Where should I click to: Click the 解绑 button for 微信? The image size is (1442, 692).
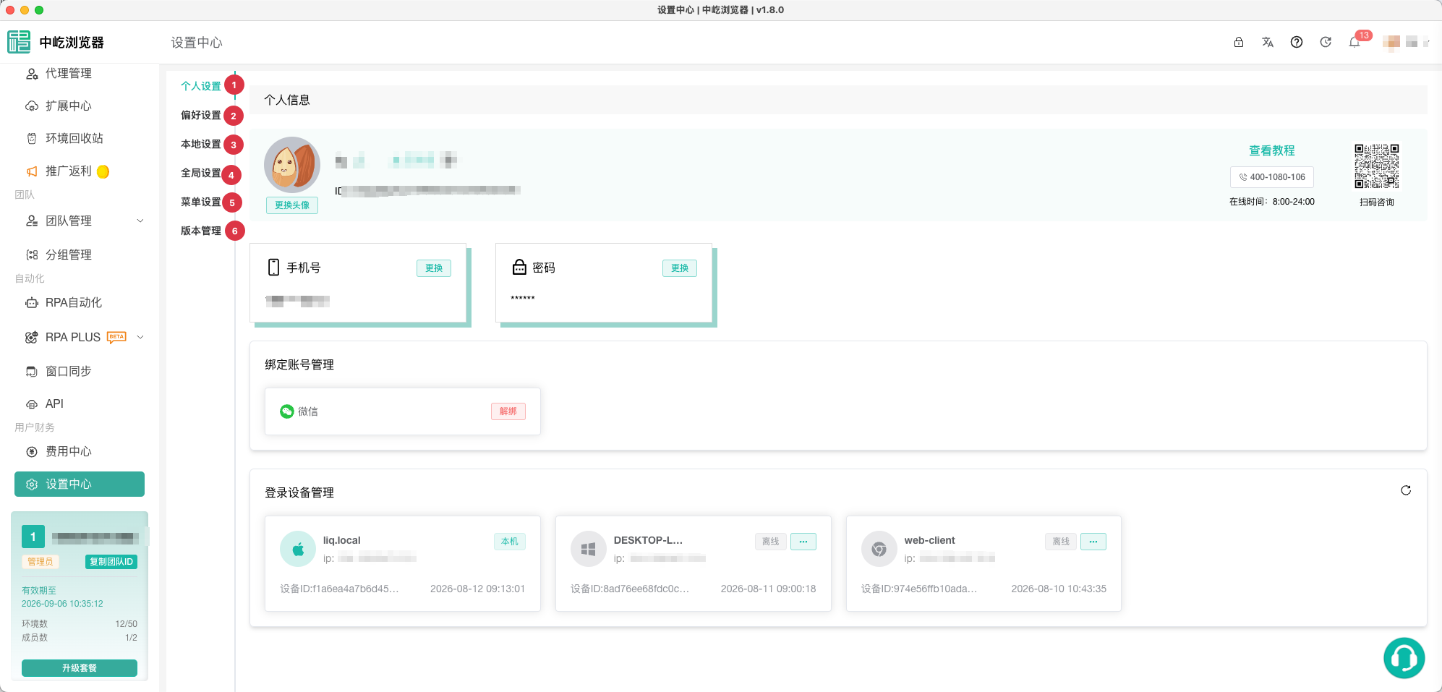[508, 411]
